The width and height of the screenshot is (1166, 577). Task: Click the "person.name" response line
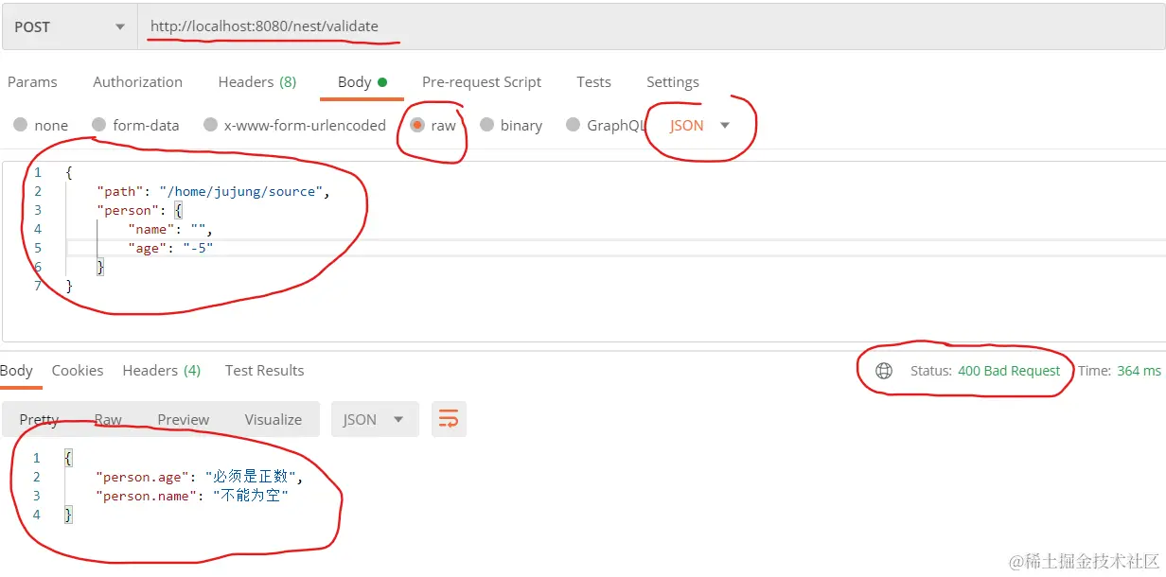192,496
